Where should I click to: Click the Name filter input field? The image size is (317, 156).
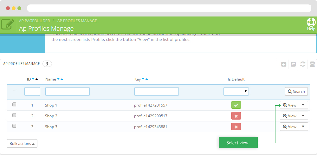pyautogui.click(x=67, y=92)
